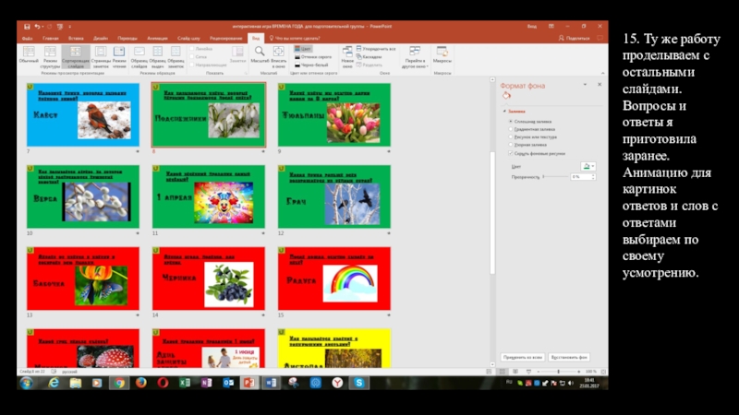This screenshot has height=415, width=739.
Task: Select Grayscale (Оттенки серого) mode
Action: (313, 56)
